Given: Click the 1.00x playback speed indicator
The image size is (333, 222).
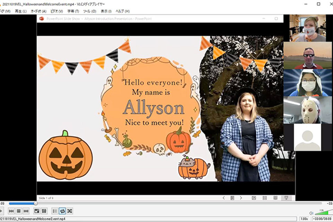Looking at the screenshot, I should click(x=304, y=219).
